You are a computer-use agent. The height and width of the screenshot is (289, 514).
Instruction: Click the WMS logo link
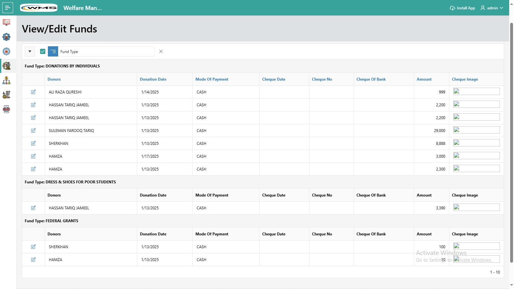tap(39, 8)
